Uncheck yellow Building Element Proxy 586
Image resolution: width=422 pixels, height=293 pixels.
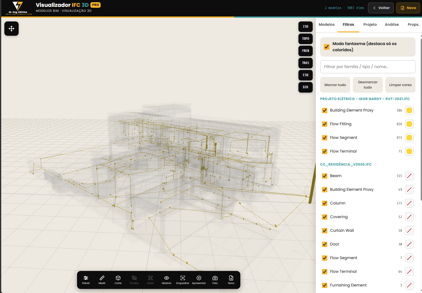coord(325,110)
